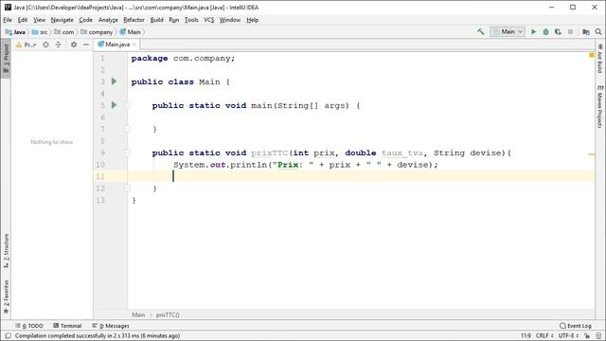Run class Main from gutter arrow on line 3

click(114, 81)
